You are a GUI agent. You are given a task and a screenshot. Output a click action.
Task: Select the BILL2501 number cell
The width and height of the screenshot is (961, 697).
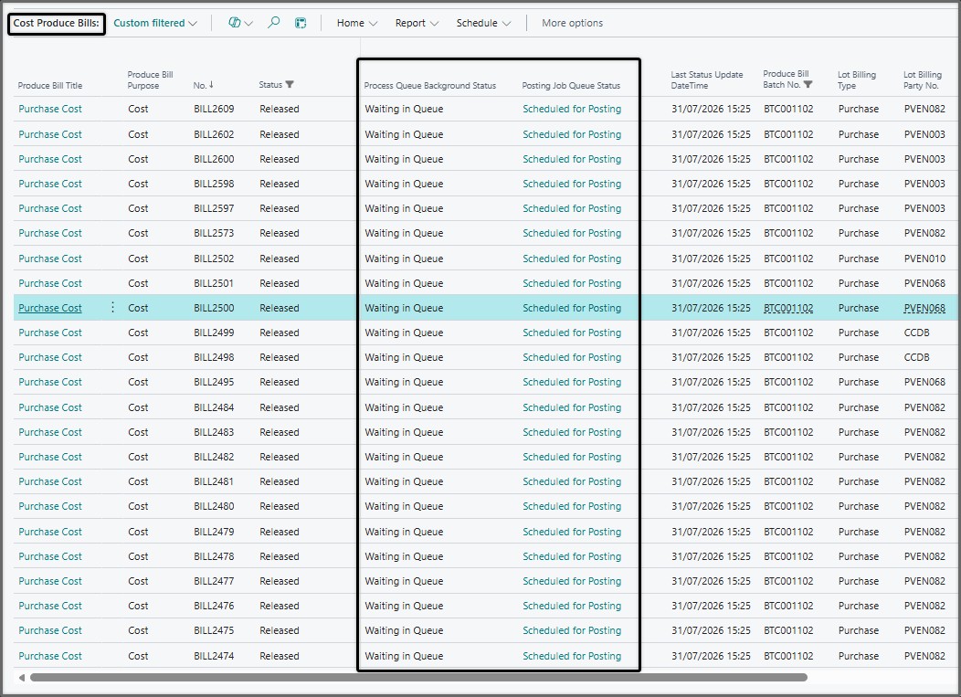click(x=214, y=283)
